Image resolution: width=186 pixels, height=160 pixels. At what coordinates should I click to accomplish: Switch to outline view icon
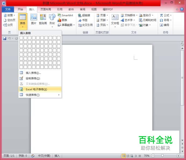coord(136,156)
